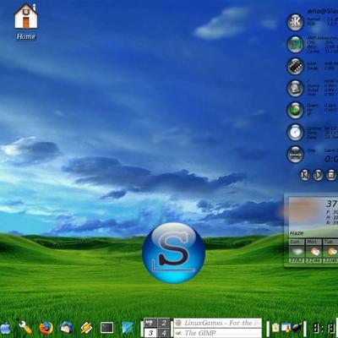Click the RAM chip orb in system monitor

click(295, 66)
